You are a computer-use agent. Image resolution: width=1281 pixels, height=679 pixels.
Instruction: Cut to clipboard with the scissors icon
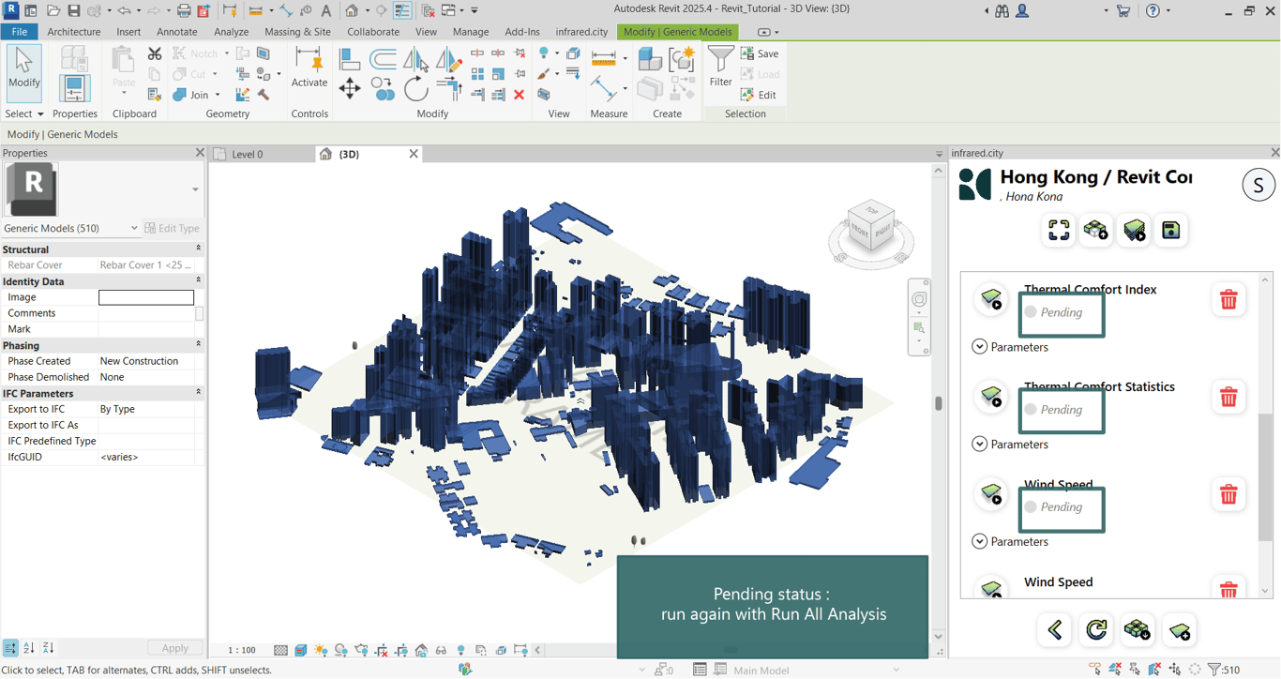pyautogui.click(x=155, y=53)
